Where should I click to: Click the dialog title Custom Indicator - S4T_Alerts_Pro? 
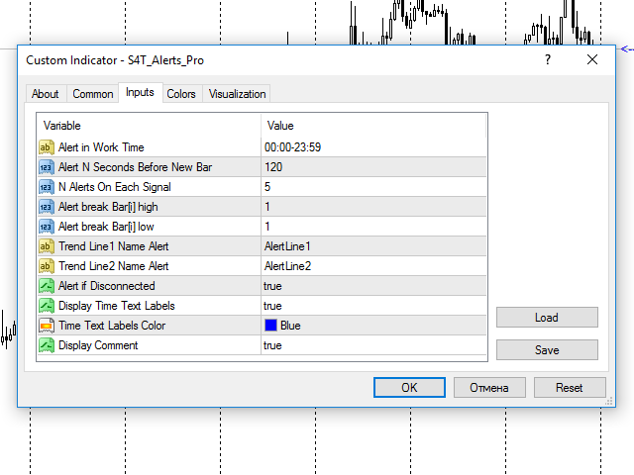tap(115, 60)
